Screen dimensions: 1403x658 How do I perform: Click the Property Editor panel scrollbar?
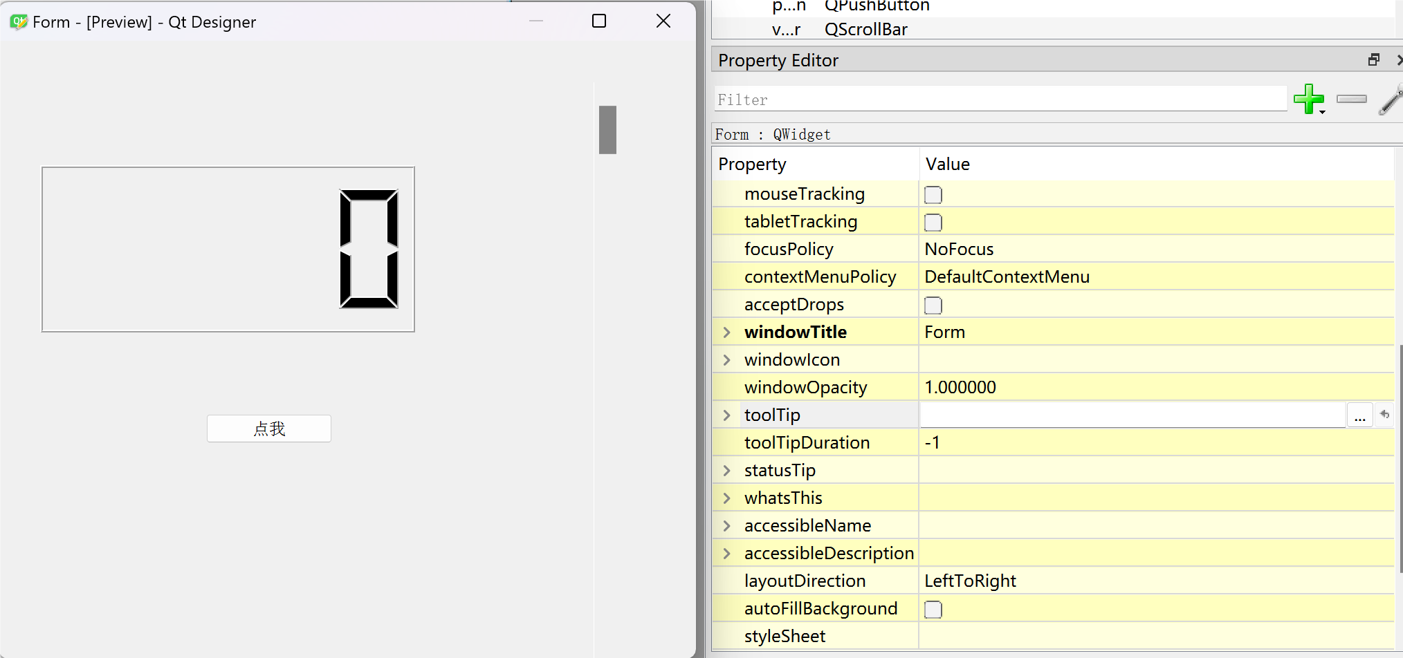coord(1400,458)
